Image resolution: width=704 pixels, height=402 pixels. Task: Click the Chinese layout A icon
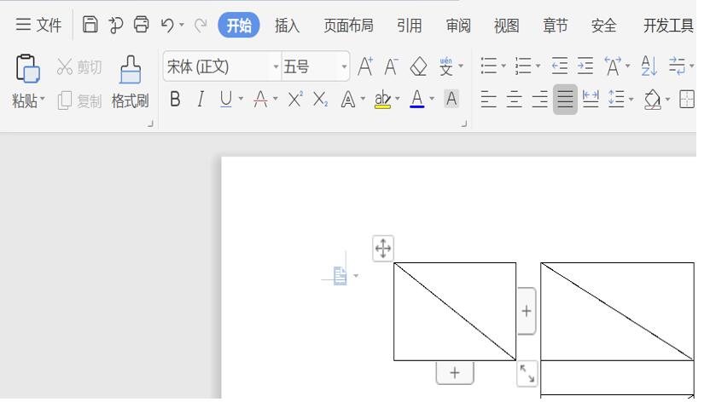point(613,66)
